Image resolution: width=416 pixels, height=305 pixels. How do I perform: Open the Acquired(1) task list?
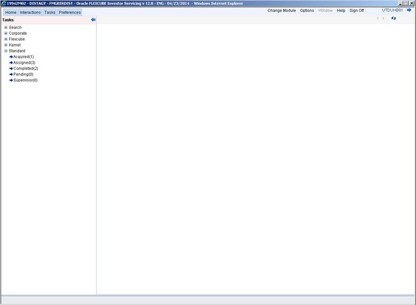(x=24, y=57)
